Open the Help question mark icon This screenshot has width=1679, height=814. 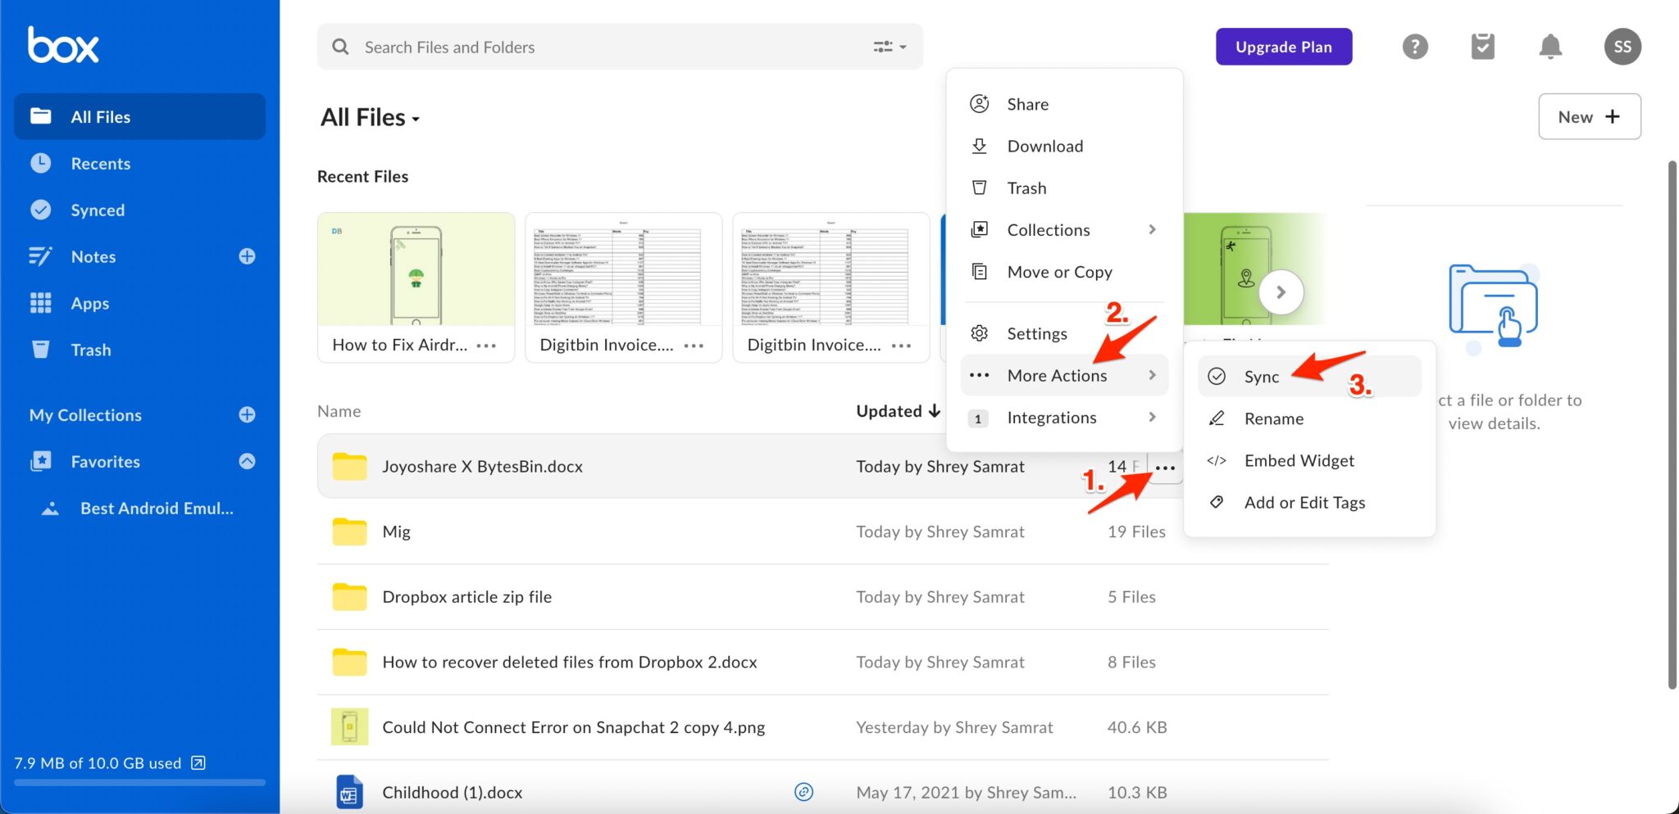click(x=1415, y=47)
